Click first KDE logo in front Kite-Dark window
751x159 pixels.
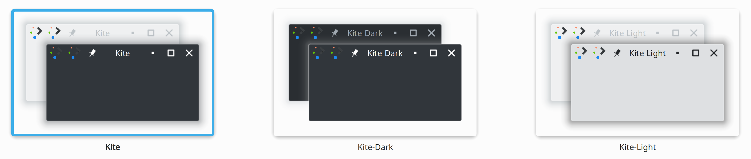point(319,53)
